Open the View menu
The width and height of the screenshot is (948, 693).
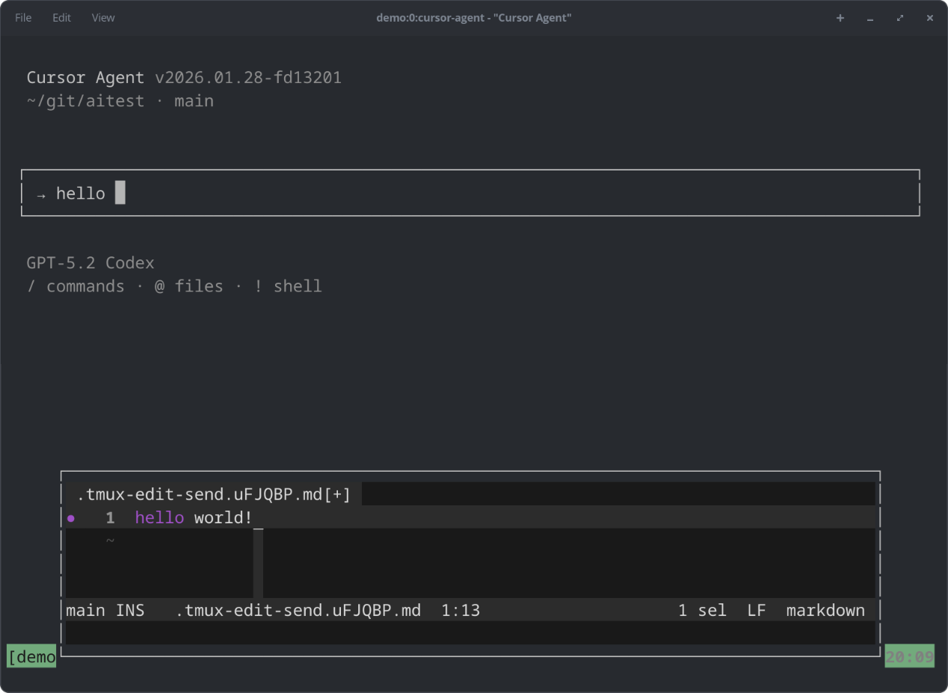click(x=103, y=17)
